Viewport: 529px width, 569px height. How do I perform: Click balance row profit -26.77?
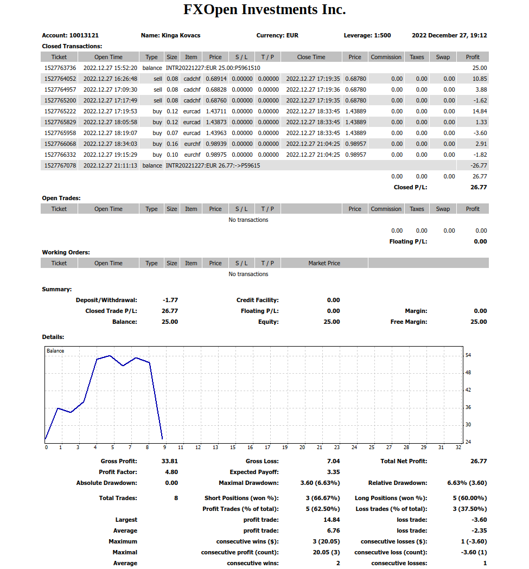[479, 165]
